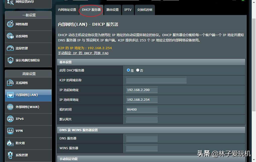
Task: Switch to the 内网地址设置 tab
Action: click(67, 10)
